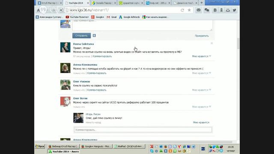The width and height of the screenshot is (274, 154).
Task: Open the profile of the 'Киньте ссылку' commenter
Action: coord(81,82)
